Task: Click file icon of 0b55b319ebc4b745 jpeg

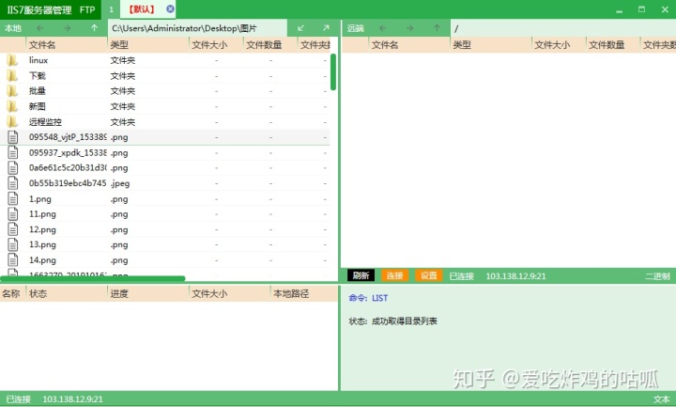Action: pos(13,183)
